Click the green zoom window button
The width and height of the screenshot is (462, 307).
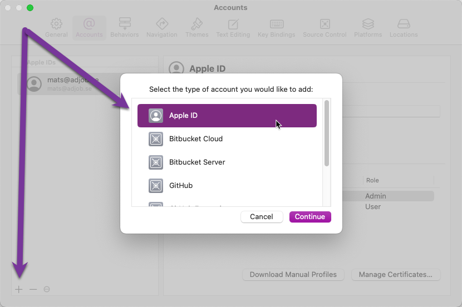30,8
